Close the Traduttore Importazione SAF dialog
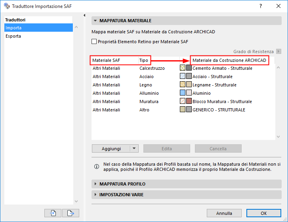Viewport: 288px width, 222px height. 278,6
